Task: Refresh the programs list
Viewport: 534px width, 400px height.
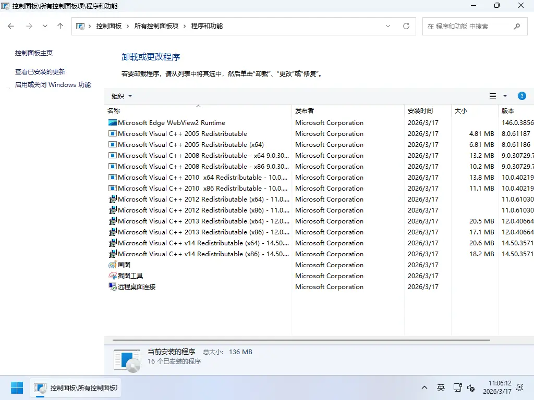Action: click(x=406, y=26)
